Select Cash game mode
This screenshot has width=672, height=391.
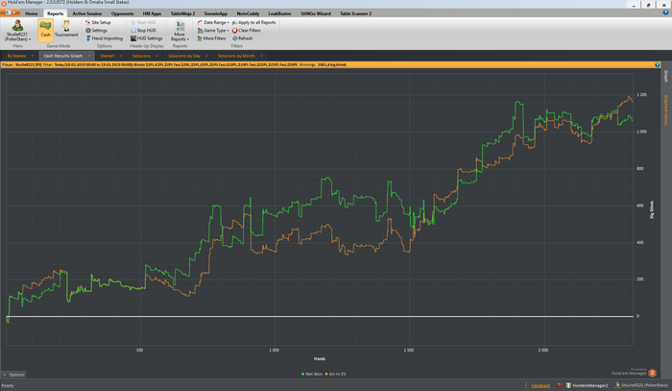tap(45, 31)
